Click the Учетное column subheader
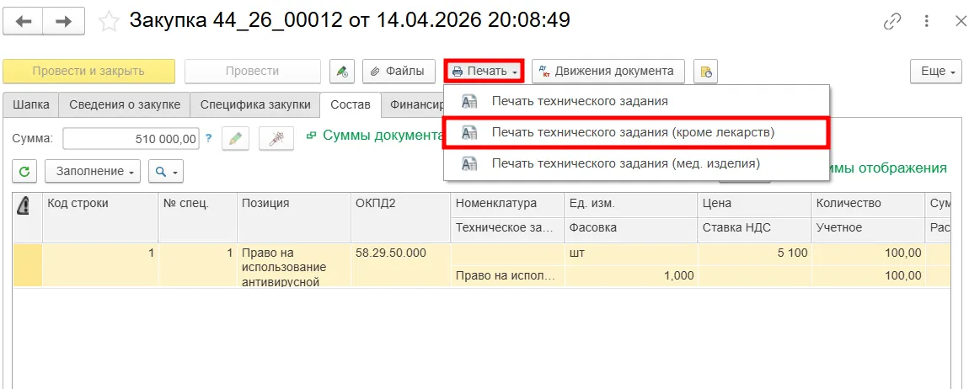Screen dimensions: 969x389 click(868, 228)
